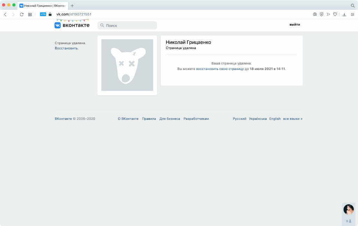
Task: Switch language to Русский
Action: [239, 119]
